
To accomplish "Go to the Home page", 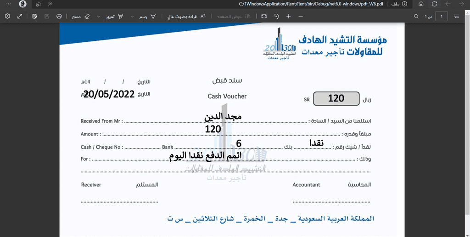I will pos(421,4).
